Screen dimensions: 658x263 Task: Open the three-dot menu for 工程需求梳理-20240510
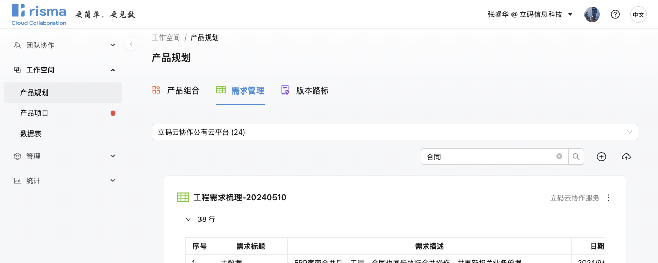pos(609,198)
